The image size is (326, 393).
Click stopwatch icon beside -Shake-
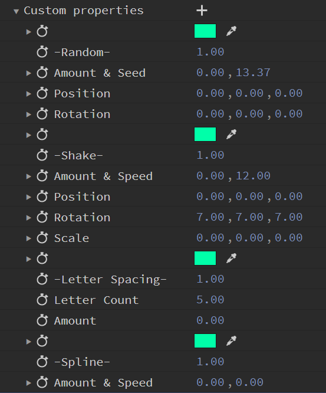42,155
